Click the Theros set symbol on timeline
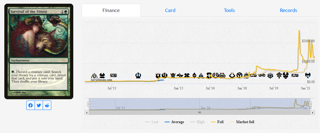The width and height of the screenshot is (320, 133). tap(138, 75)
